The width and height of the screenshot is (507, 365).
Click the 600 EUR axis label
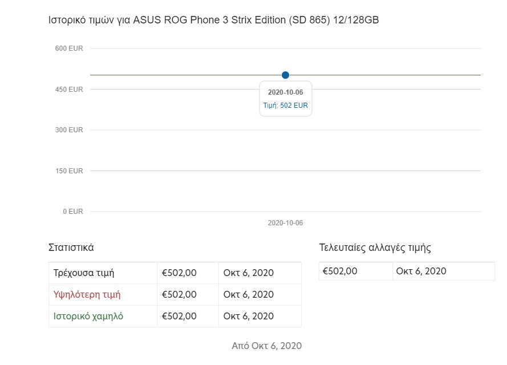[x=69, y=48]
